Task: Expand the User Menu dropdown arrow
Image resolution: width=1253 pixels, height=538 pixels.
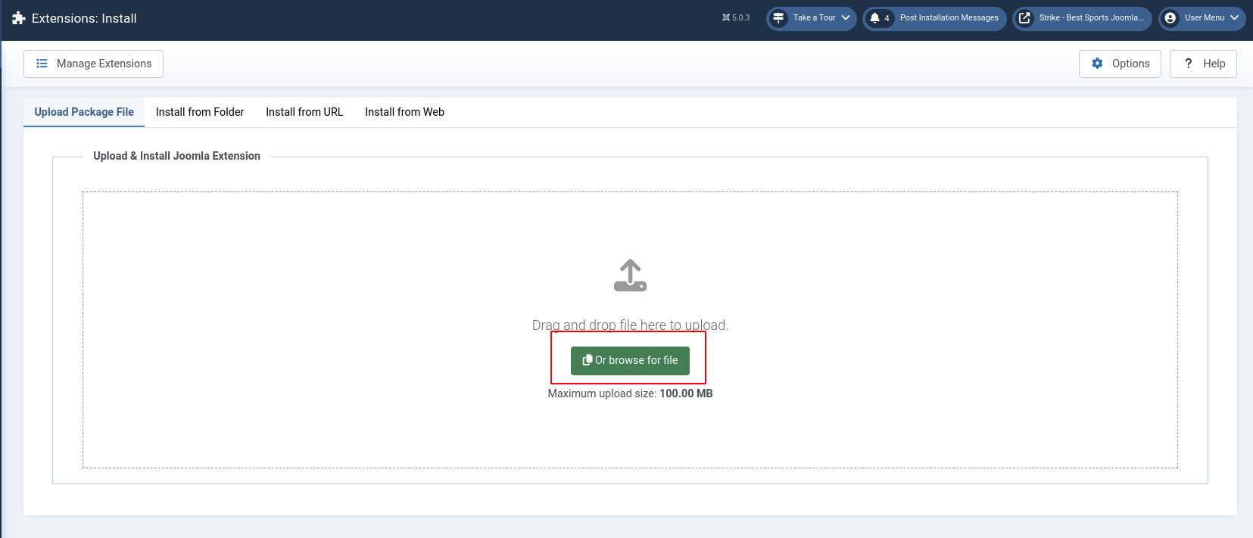Action: (x=1234, y=18)
